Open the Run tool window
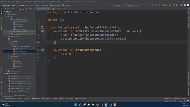190x107 pixels. [20, 98]
